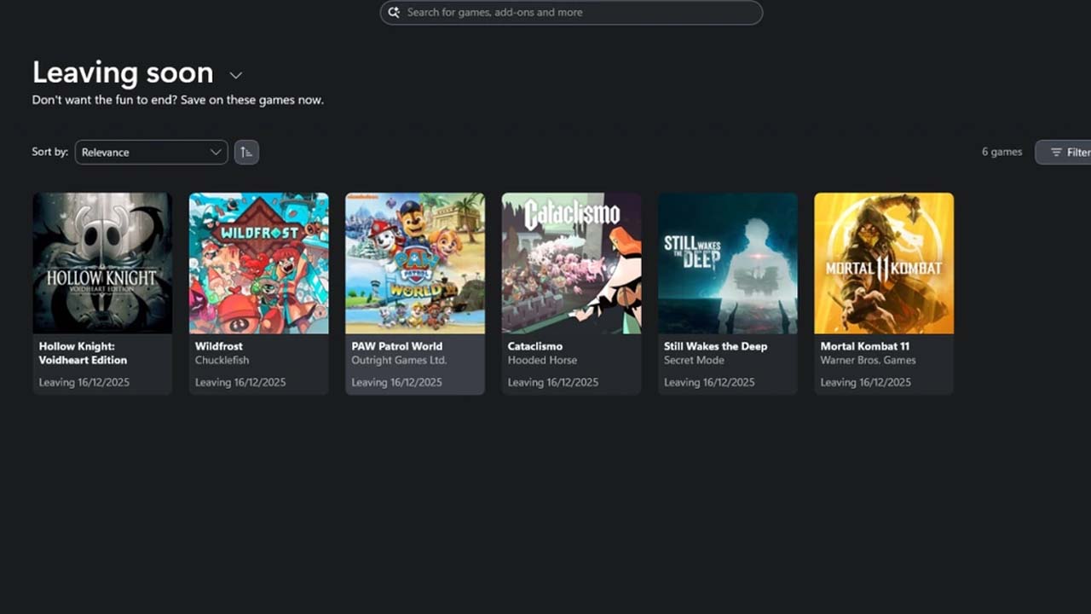Click the Cataclismo title text
The height and width of the screenshot is (614, 1091).
tap(535, 346)
